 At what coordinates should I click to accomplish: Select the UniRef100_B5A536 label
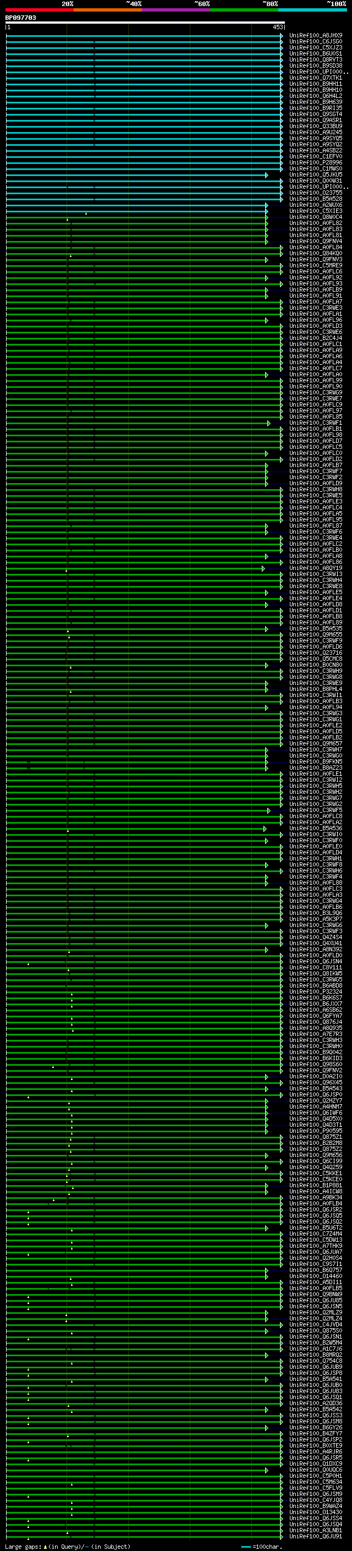click(316, 829)
